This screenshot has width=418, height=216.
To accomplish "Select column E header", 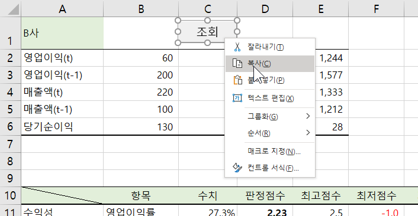I will pos(321,9).
